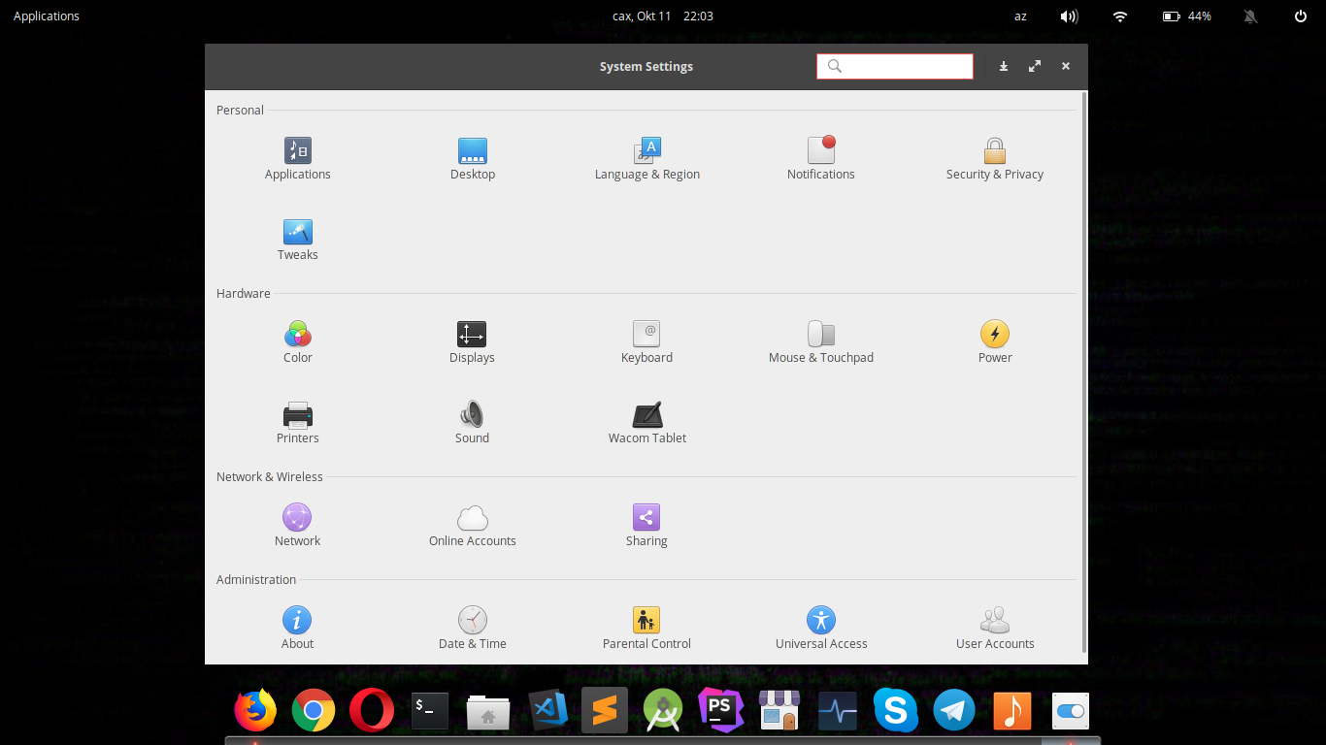Open the 'az' keyboard layout indicator
The width and height of the screenshot is (1326, 745).
(x=1020, y=16)
